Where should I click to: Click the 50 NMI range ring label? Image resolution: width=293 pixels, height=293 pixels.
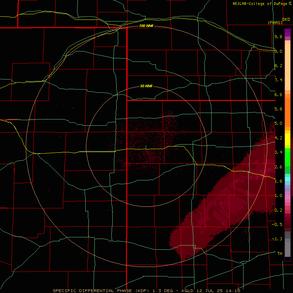pos(146,86)
